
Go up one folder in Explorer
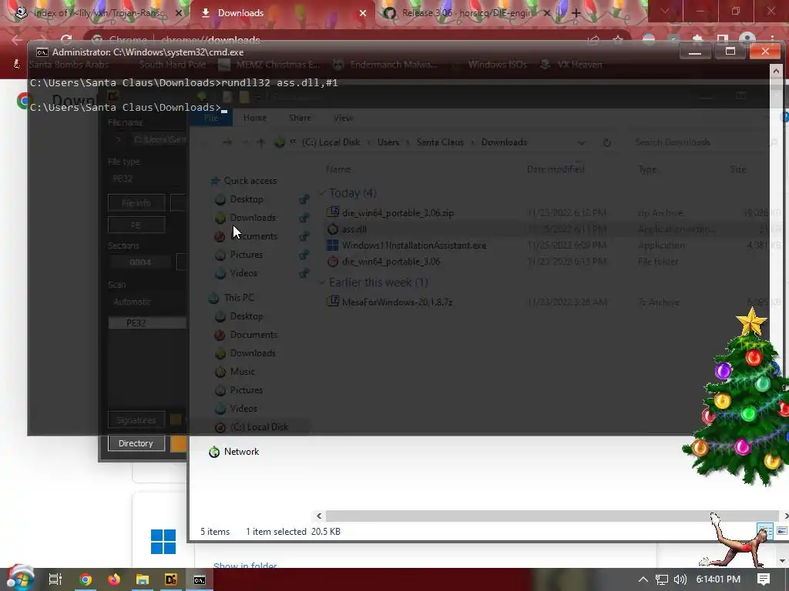260,142
